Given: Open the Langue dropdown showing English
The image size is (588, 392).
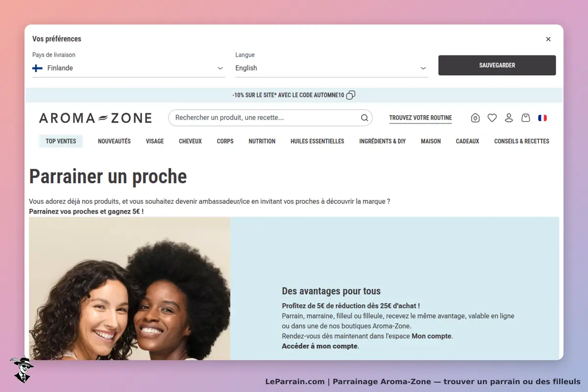Looking at the screenshot, I should tap(332, 68).
